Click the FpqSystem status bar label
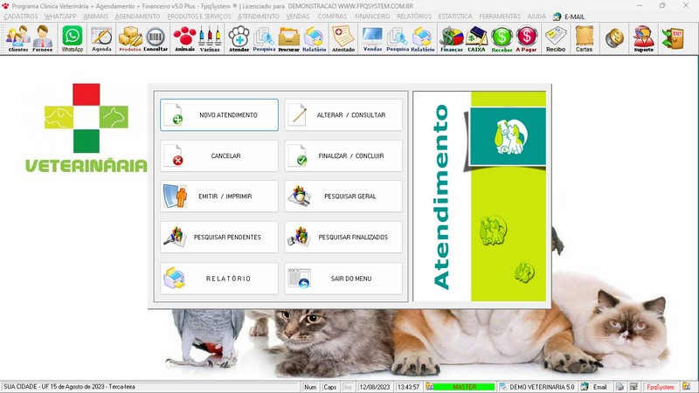Screen dimensions: 699x393 [661, 387]
